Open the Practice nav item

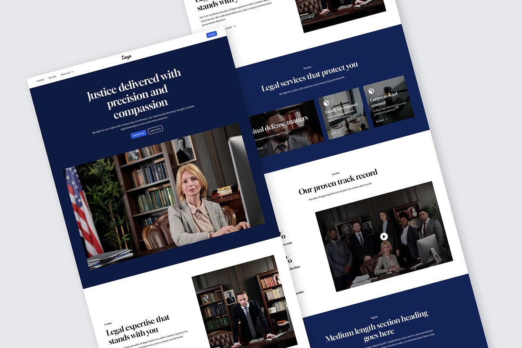pos(40,80)
